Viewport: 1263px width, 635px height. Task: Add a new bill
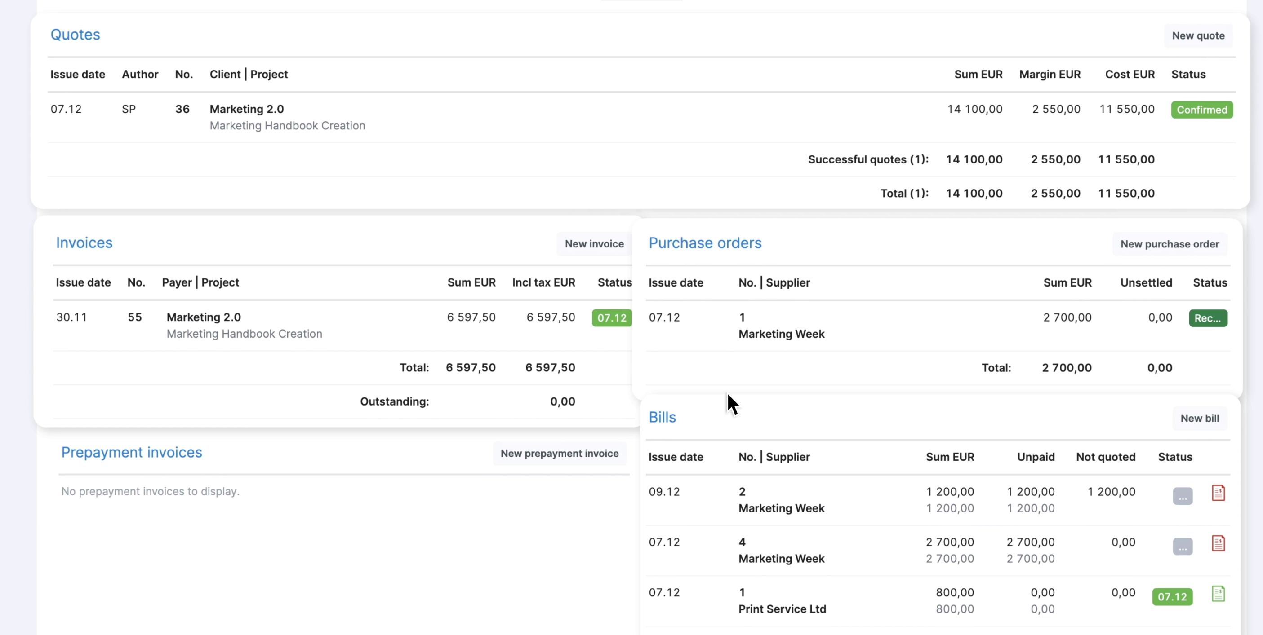(1200, 419)
